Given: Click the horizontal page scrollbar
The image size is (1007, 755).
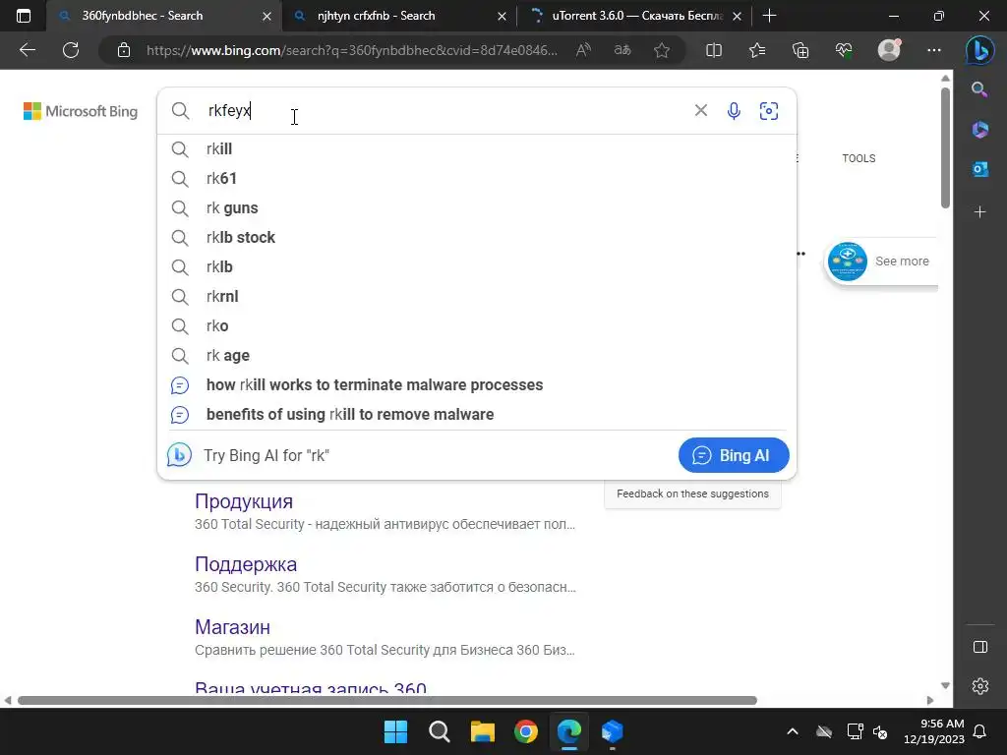Looking at the screenshot, I should point(387,700).
